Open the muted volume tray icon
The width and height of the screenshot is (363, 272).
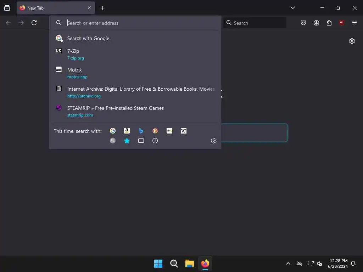pyautogui.click(x=320, y=263)
